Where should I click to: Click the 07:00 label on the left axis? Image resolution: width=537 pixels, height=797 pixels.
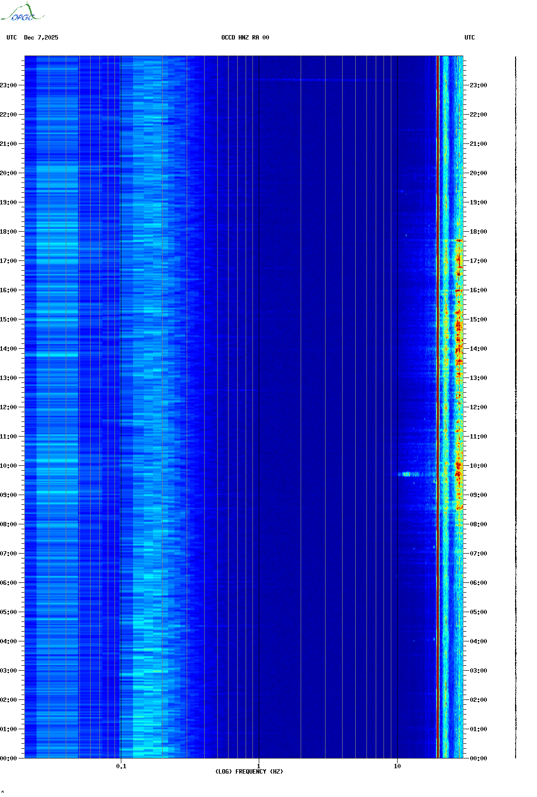pyautogui.click(x=8, y=554)
